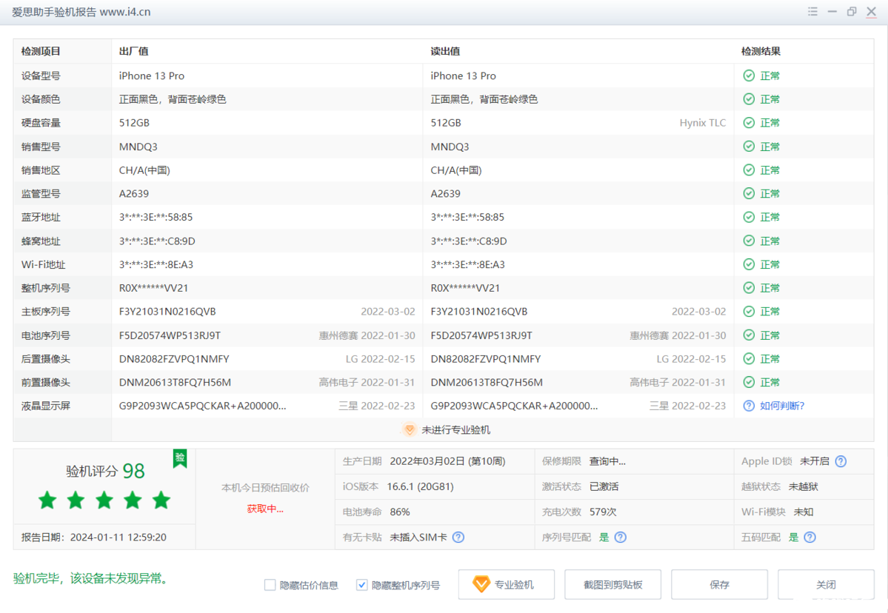Click the 未越狱 jailbreak status
888x613 pixels.
(x=803, y=487)
